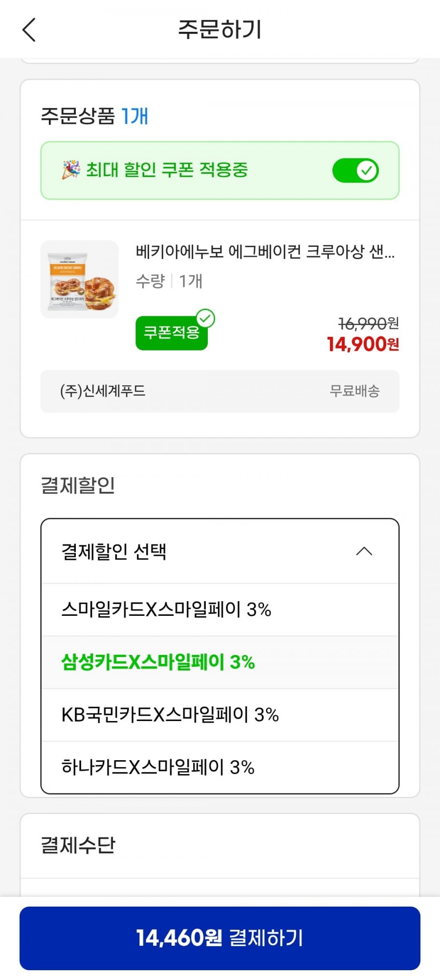
Task: Open the 베키아에누보 에그베이컨 크루아상 product title
Action: pos(265,252)
